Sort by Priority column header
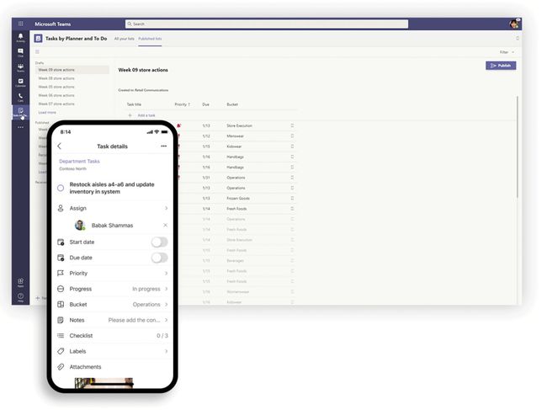The image size is (547, 410). click(182, 104)
